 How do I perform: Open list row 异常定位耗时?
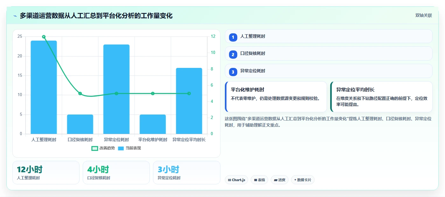(329, 71)
